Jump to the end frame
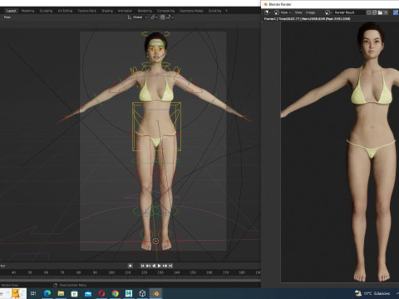The height and width of the screenshot is (299, 399). pos(170,266)
